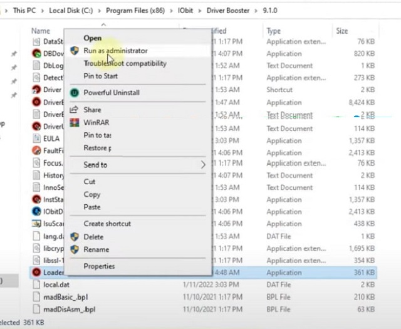Click the shield icon beside Run as administrator
Image resolution: width=401 pixels, height=329 pixels.
click(74, 51)
